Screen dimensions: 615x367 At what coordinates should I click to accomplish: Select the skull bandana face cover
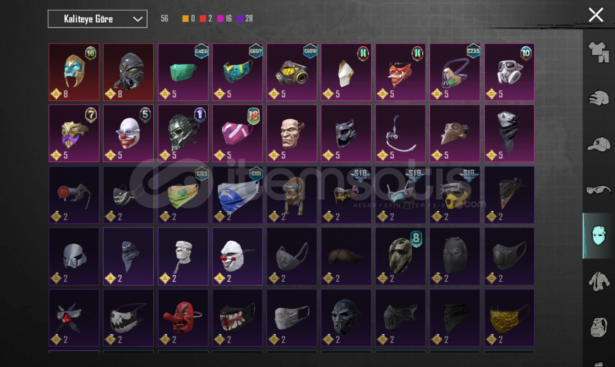coord(509,133)
